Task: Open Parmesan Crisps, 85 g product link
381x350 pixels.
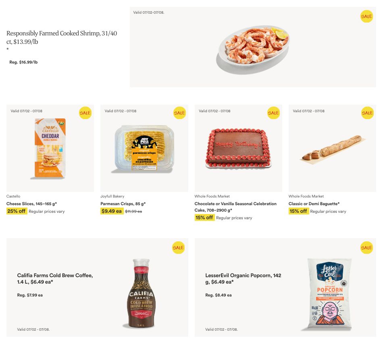Action: click(x=123, y=204)
